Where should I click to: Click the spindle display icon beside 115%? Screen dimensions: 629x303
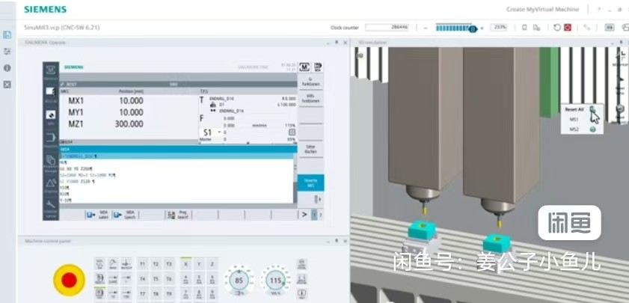pos(292,132)
